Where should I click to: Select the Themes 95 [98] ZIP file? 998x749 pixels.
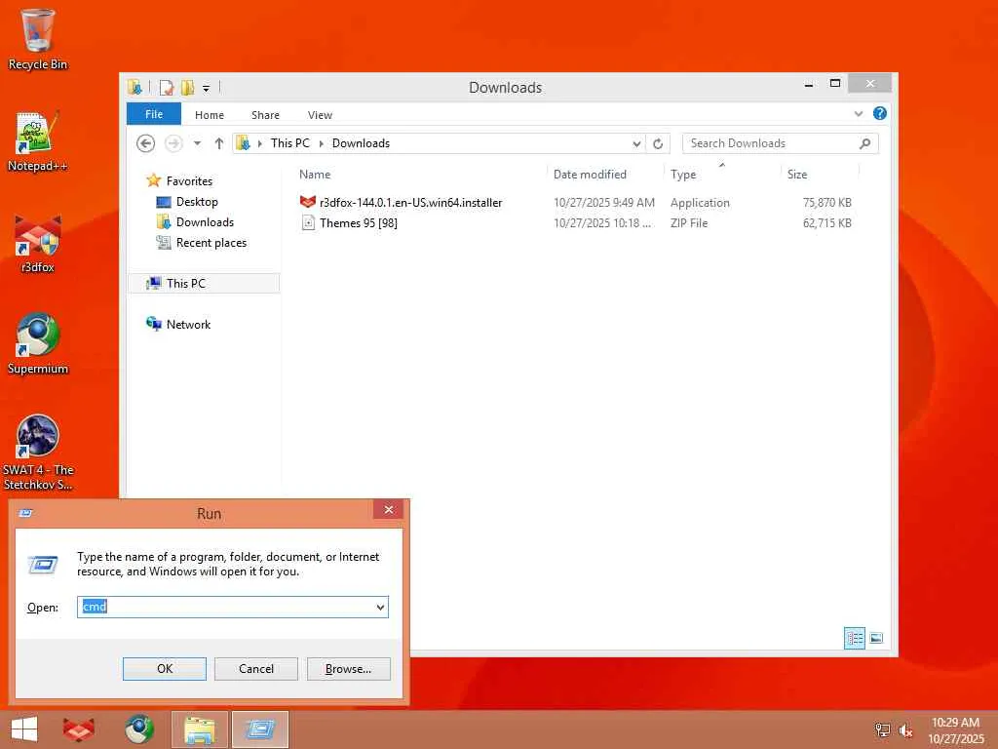coord(359,223)
